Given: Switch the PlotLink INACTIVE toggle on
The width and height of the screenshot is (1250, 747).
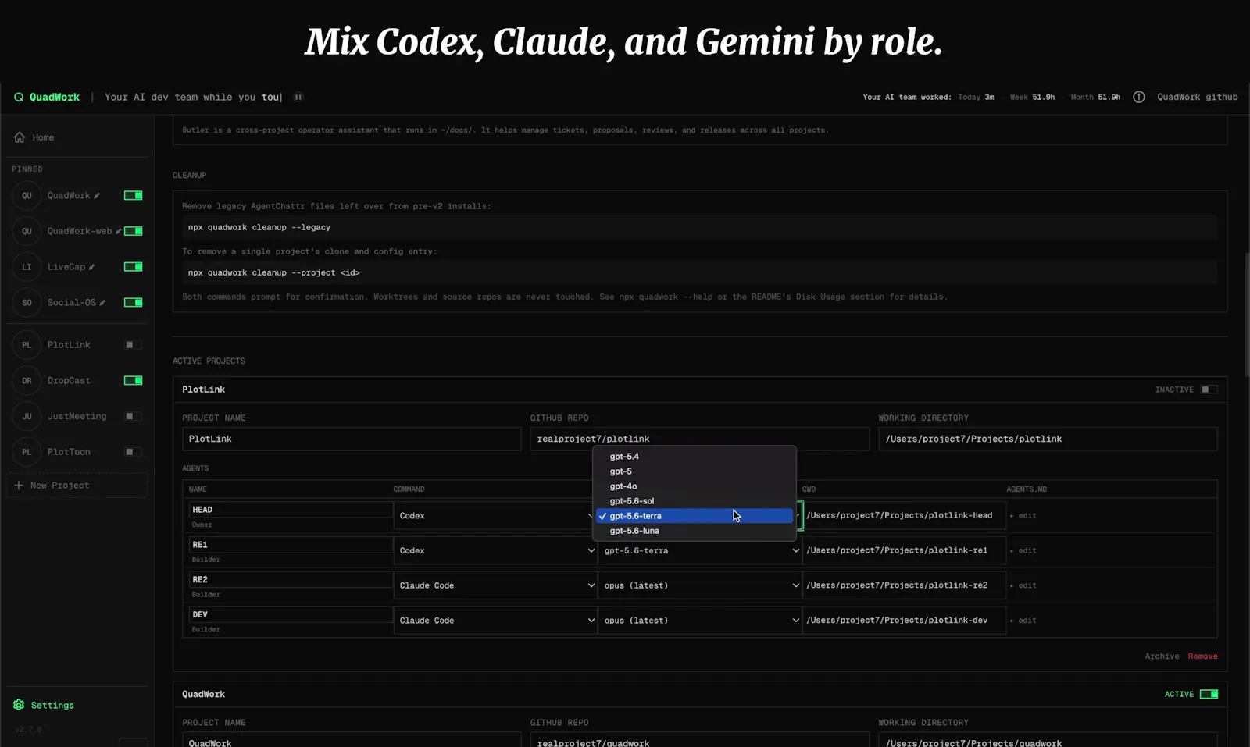Looking at the screenshot, I should click(1209, 390).
